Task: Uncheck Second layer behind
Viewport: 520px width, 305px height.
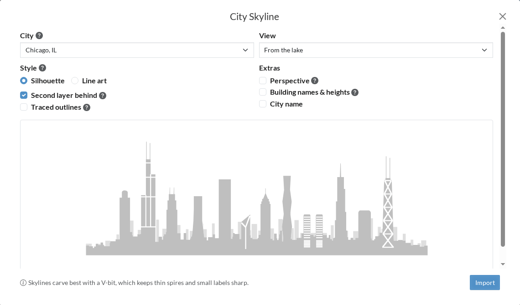Action: pos(24,95)
